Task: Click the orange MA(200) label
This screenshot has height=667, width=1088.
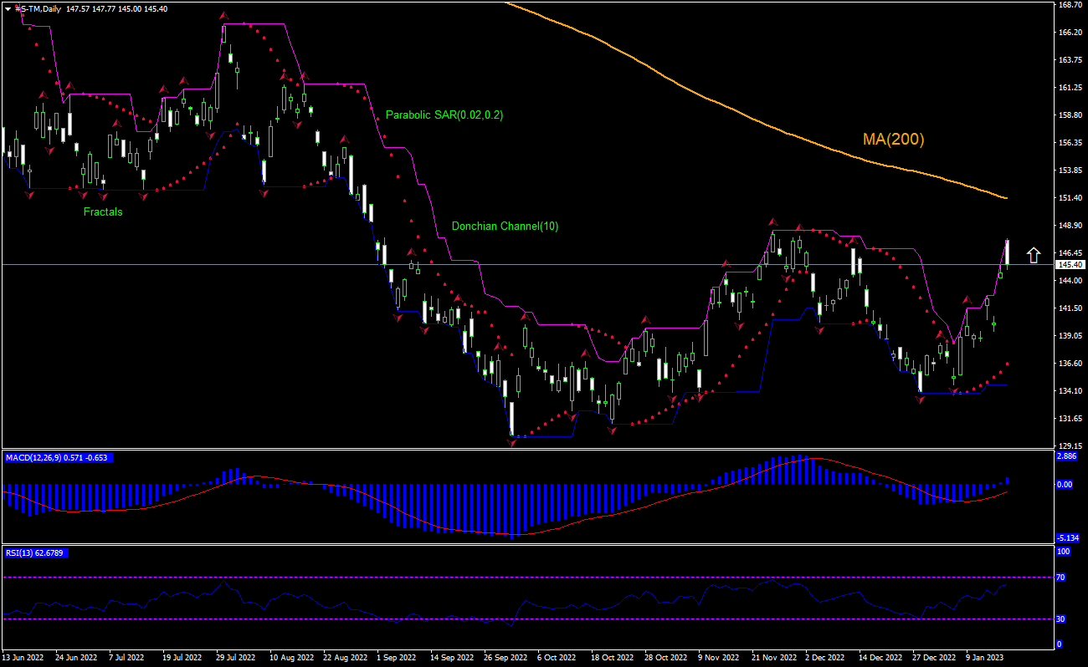Action: click(893, 140)
